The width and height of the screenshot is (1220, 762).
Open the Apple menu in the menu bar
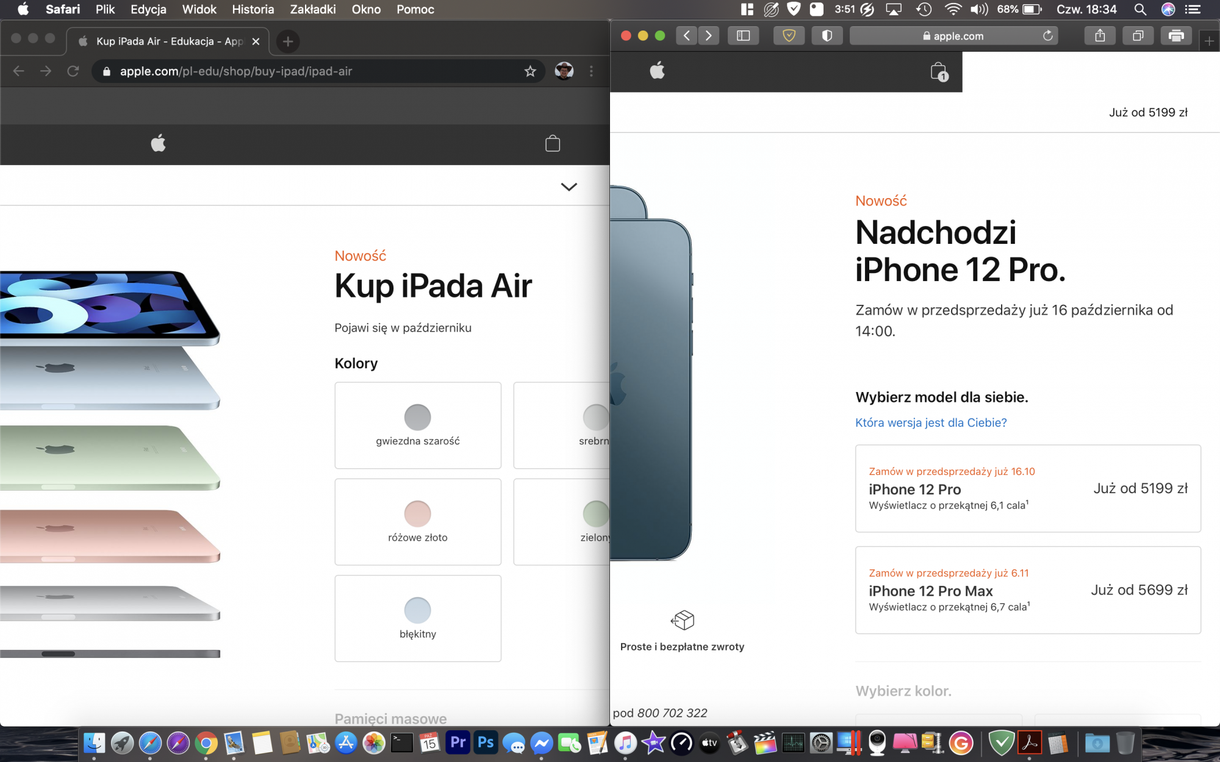(23, 9)
